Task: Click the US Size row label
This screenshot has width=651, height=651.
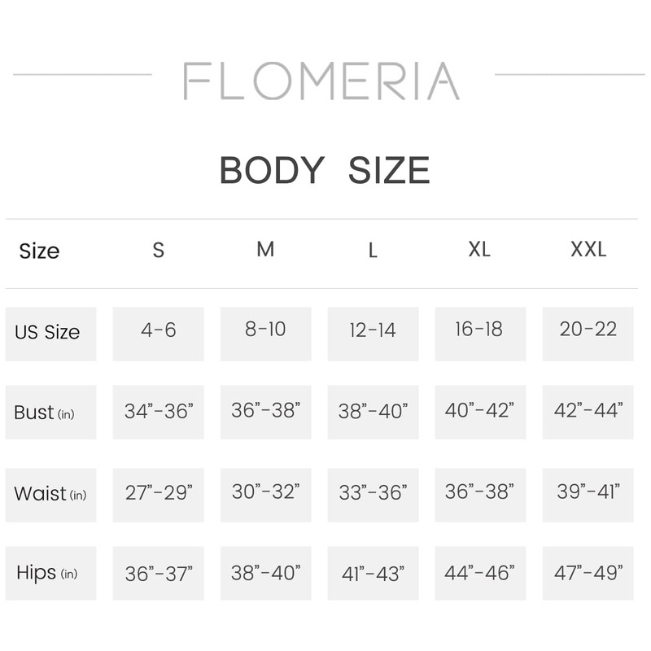Action: pyautogui.click(x=47, y=332)
